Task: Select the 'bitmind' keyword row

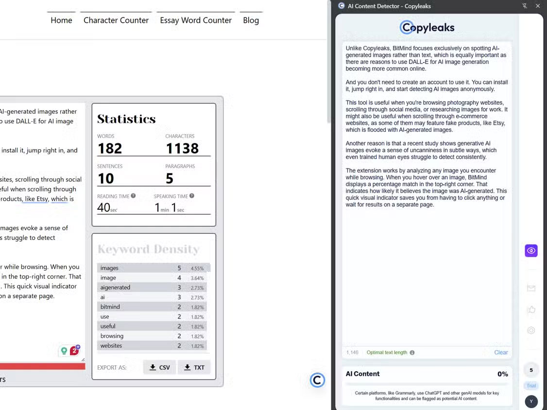Action: click(x=152, y=307)
